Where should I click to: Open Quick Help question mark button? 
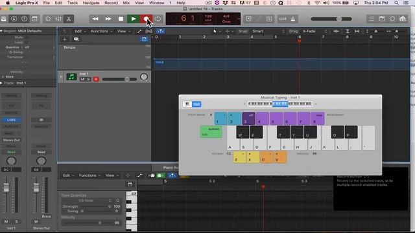point(24,19)
